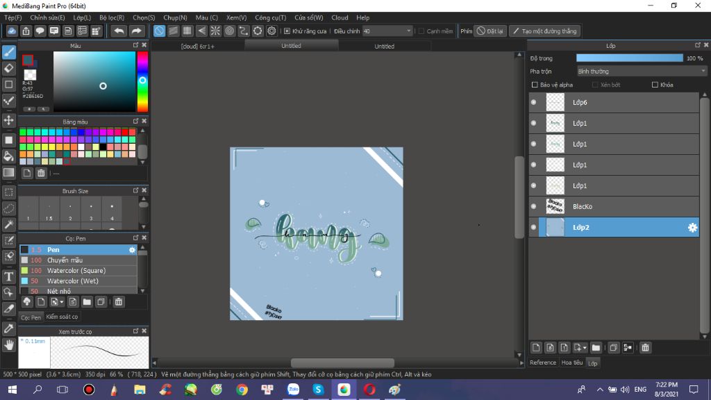This screenshot has height=400, width=711.
Task: Enable Bảo vệ alpha checkbox
Action: [x=535, y=85]
